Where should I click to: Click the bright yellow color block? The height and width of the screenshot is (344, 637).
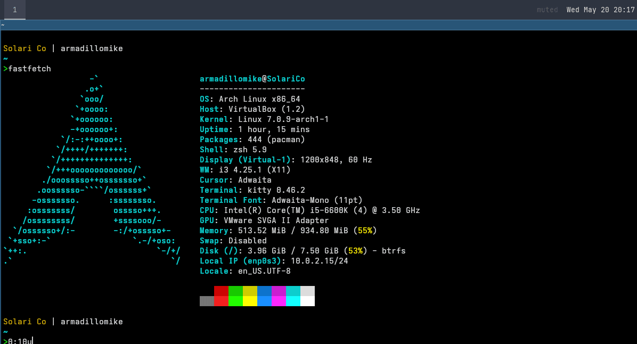250,301
